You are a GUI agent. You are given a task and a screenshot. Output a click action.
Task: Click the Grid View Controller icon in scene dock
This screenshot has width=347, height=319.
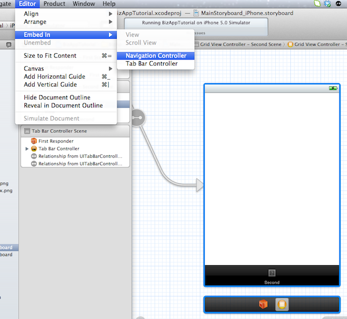(x=282, y=305)
